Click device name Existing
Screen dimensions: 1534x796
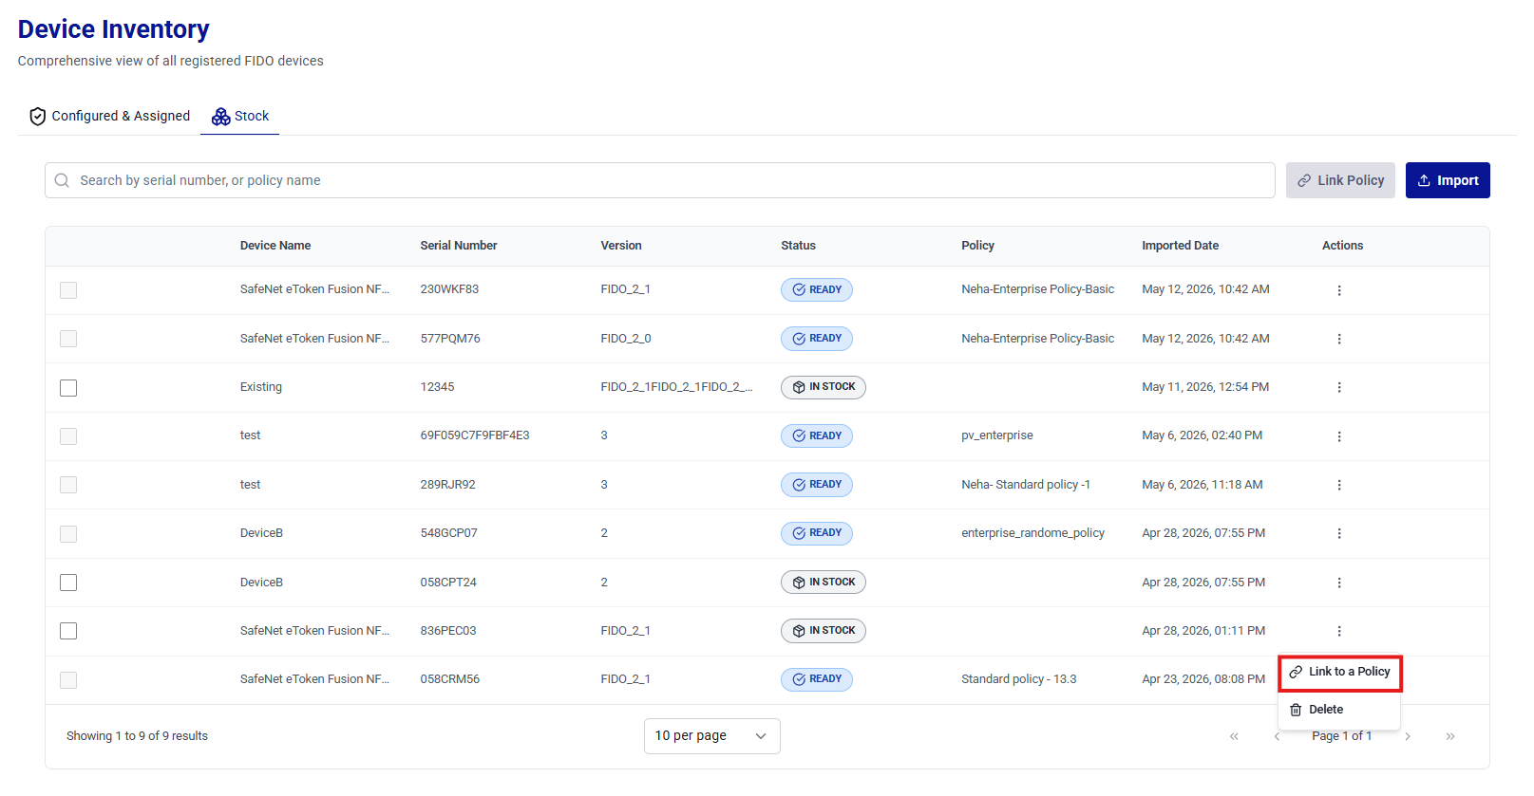(261, 387)
